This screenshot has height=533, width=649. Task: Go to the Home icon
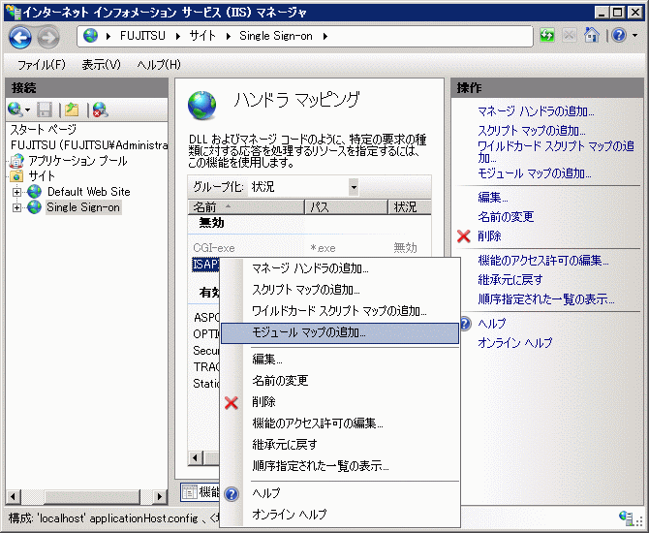point(592,35)
